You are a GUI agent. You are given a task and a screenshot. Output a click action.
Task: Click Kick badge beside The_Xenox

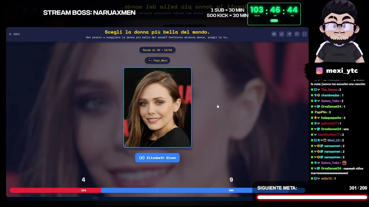point(312,90)
